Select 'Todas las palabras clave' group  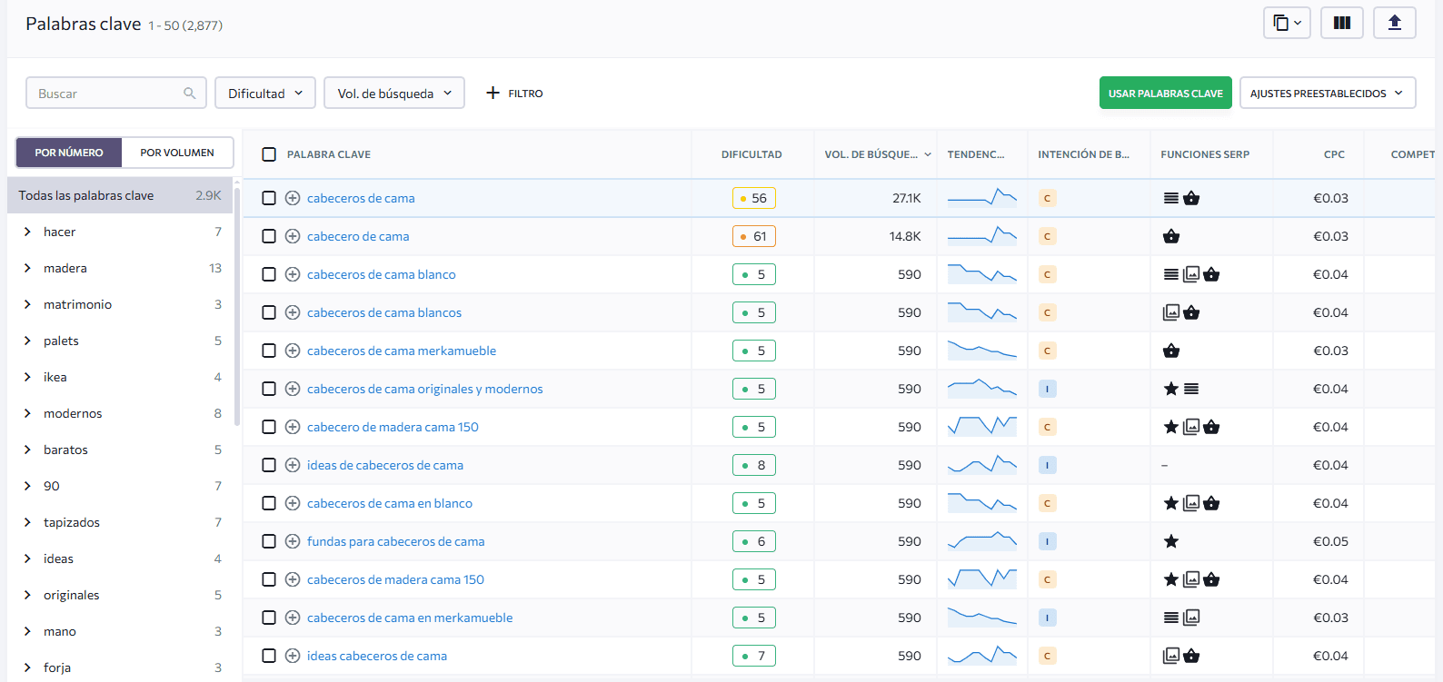tap(120, 195)
